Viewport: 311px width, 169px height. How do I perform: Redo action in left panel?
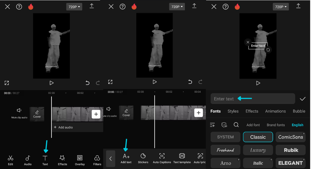[x=98, y=83]
